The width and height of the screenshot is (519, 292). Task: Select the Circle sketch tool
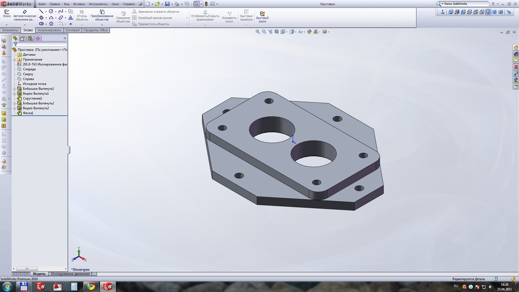tap(51, 11)
